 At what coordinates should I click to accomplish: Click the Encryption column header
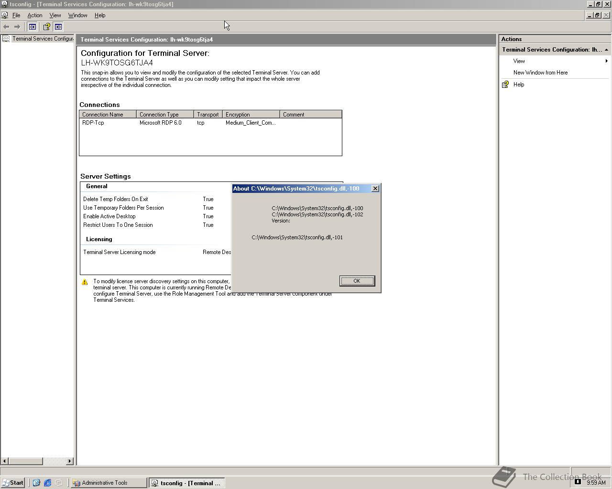251,115
